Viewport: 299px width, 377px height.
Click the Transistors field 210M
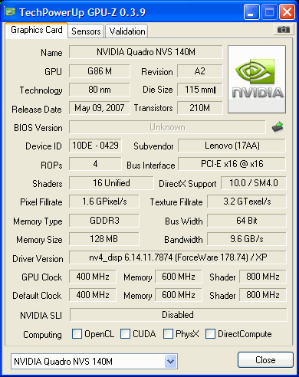click(x=199, y=108)
